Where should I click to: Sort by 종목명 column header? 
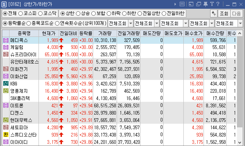24,33
